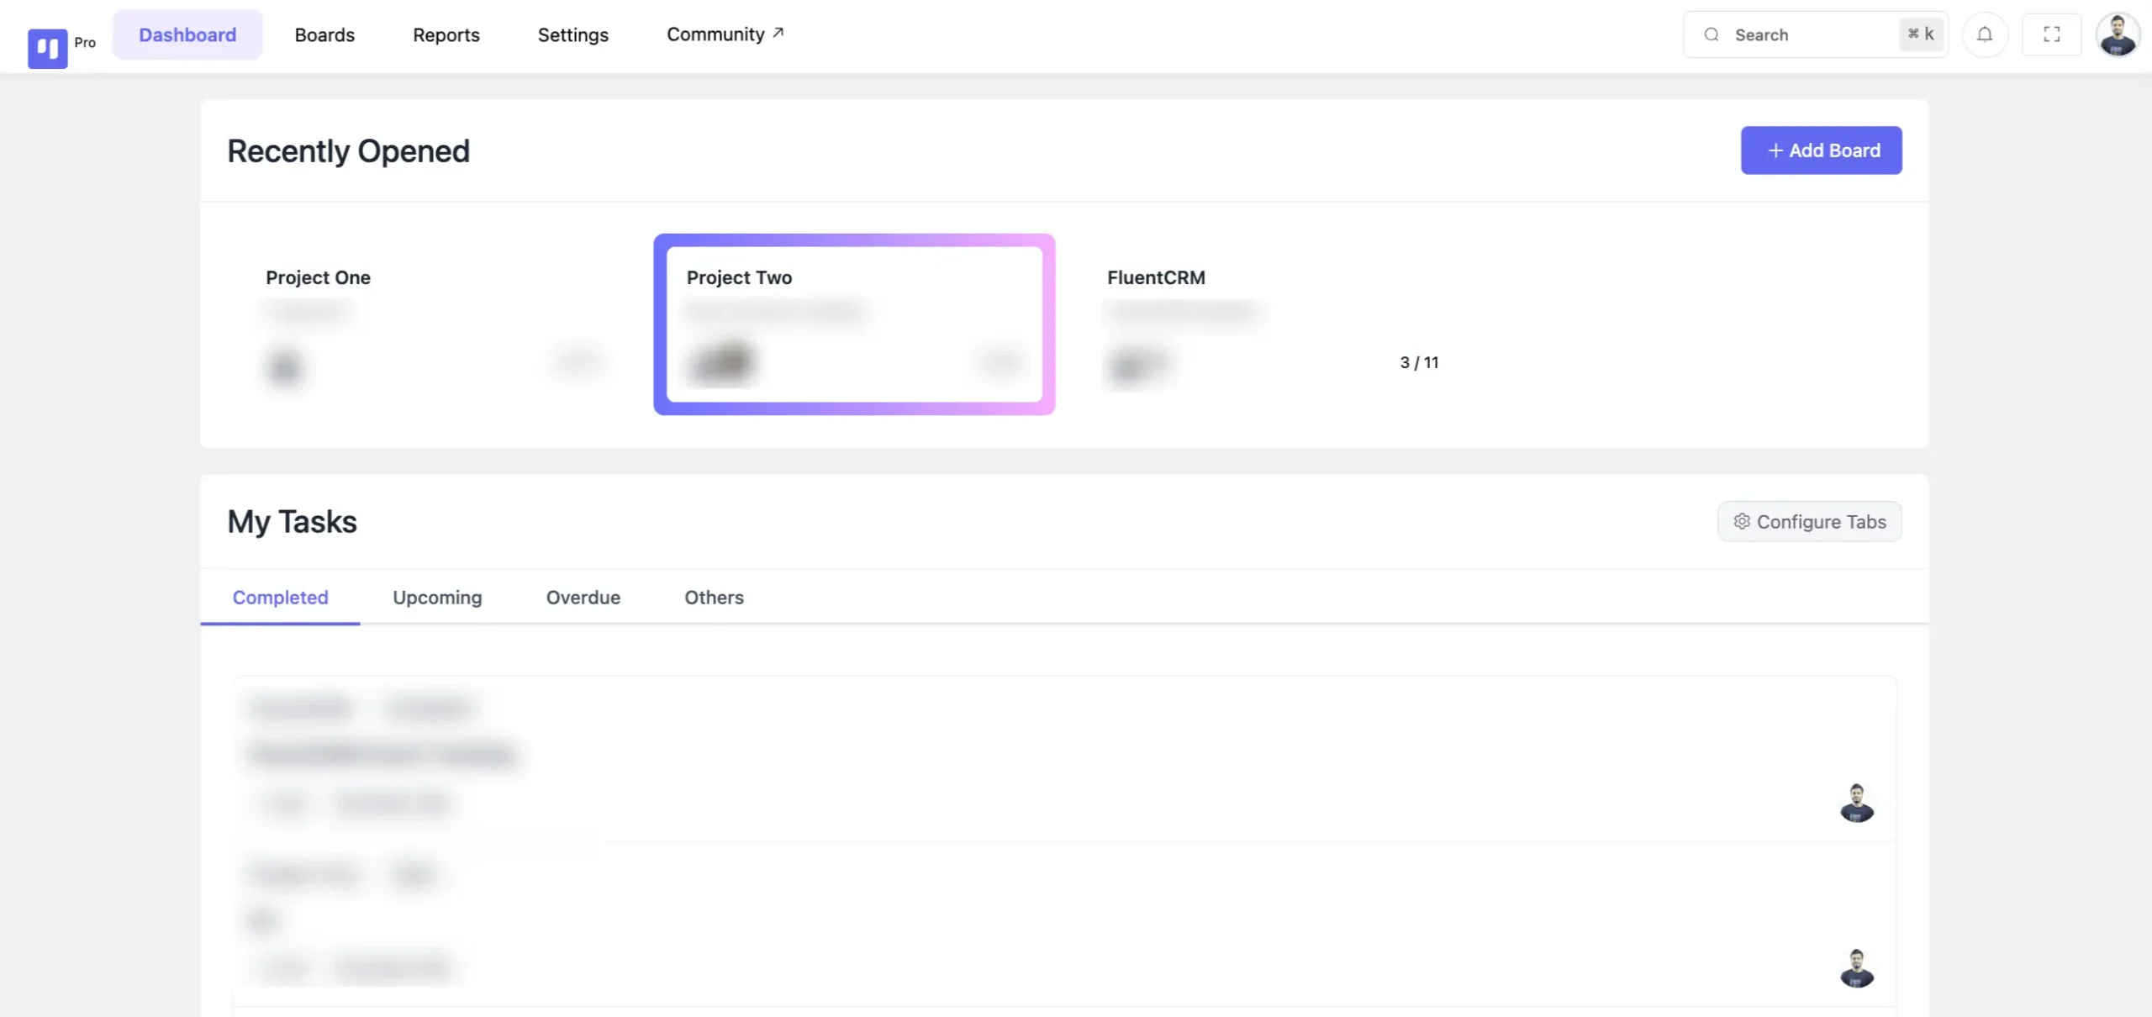Click the Fluent Boards Pro logo
The width and height of the screenshot is (2152, 1017).
pyautogui.click(x=48, y=48)
